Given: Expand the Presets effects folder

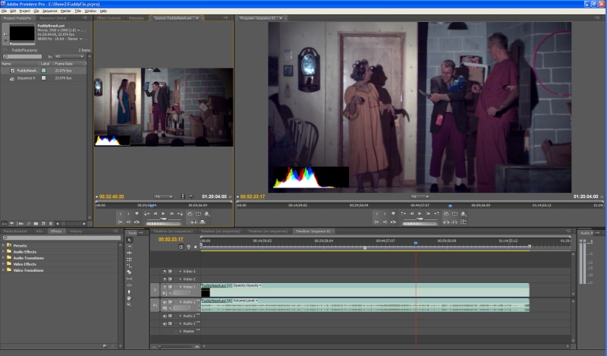Looking at the screenshot, I should click(x=4, y=246).
